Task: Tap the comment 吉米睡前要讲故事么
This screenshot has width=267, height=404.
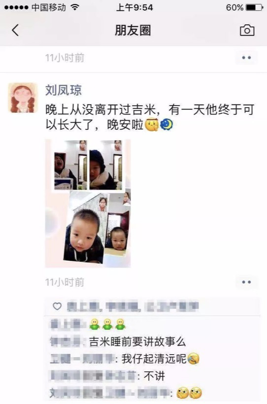Action: [118, 341]
